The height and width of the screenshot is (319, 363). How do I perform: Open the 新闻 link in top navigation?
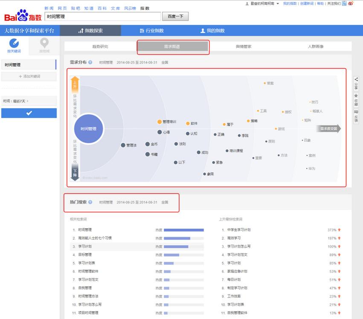tap(49, 9)
